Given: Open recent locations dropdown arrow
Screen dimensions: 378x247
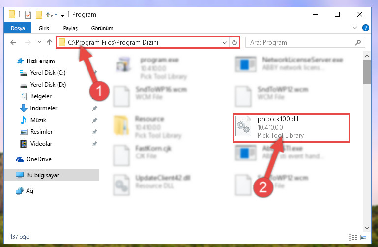Looking at the screenshot, I should 39,42.
